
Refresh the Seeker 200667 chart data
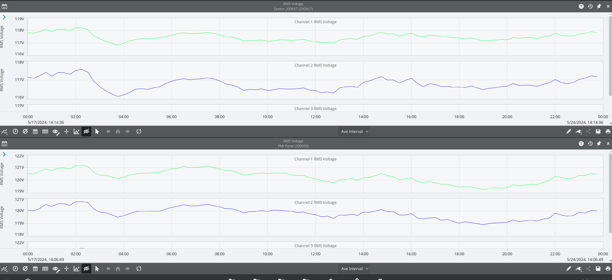pyautogui.click(x=139, y=131)
